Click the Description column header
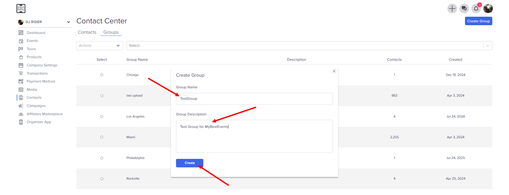This screenshot has width=509, height=195. [296, 60]
